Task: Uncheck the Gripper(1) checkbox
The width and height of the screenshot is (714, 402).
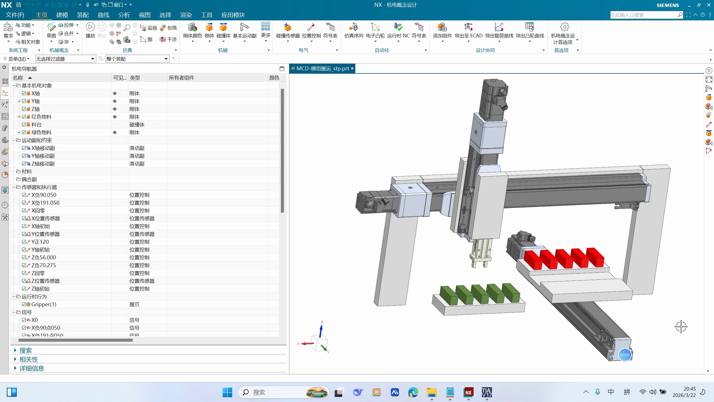Action: pyautogui.click(x=24, y=304)
